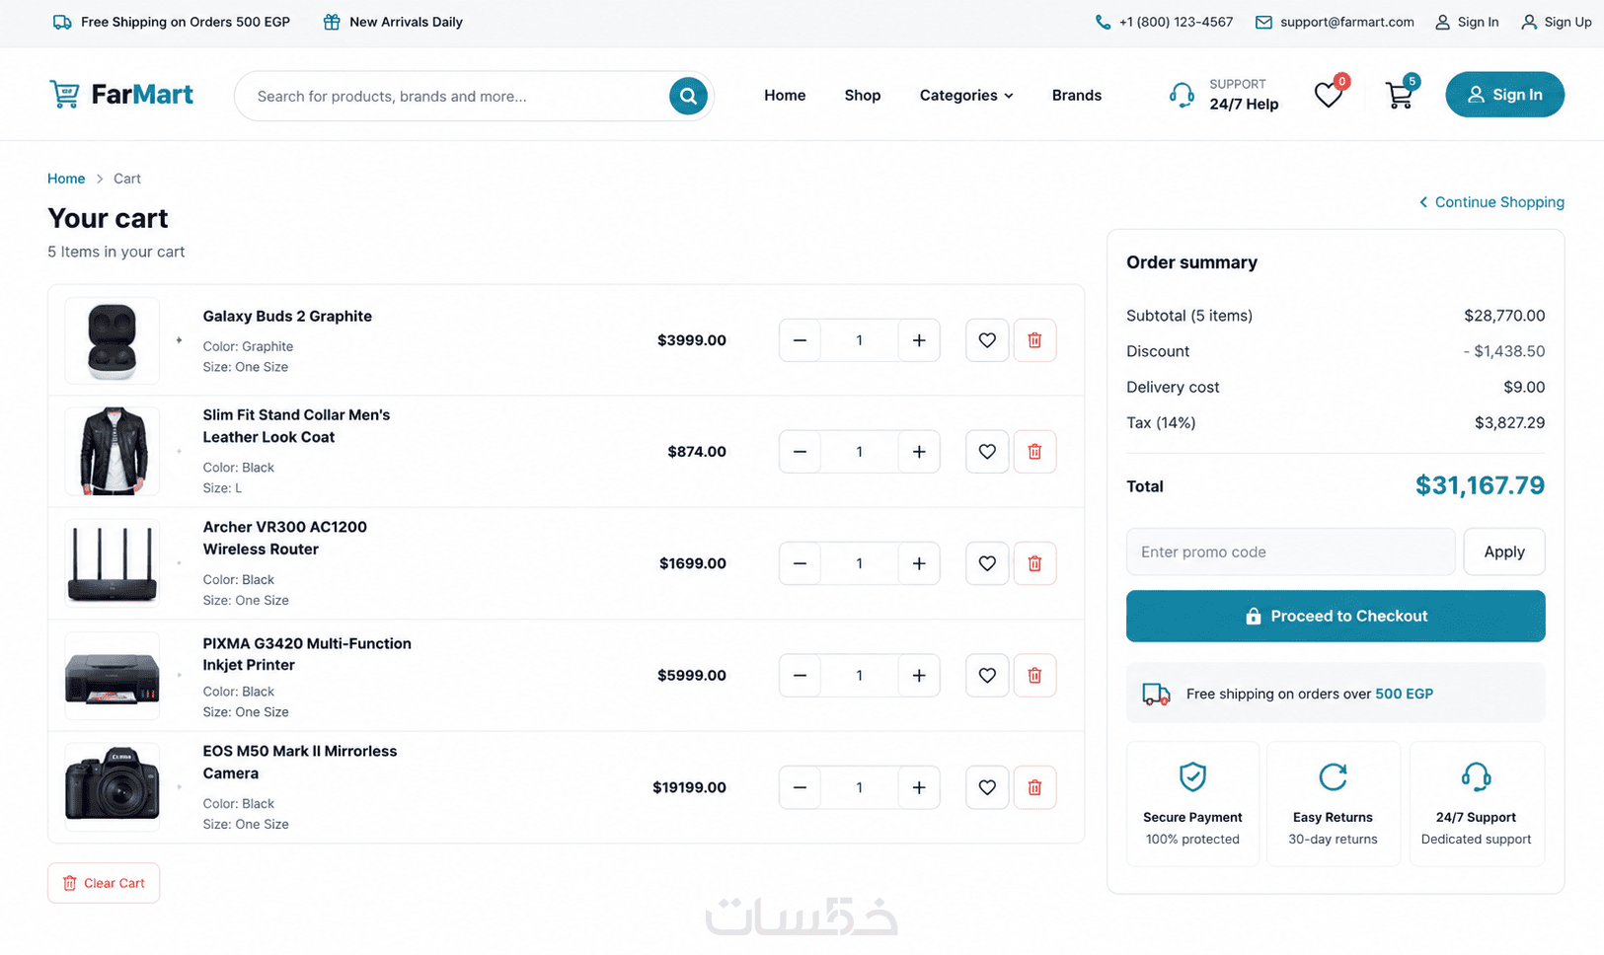Click the FarMart logo
This screenshot has height=955, width=1604.
pos(121,95)
